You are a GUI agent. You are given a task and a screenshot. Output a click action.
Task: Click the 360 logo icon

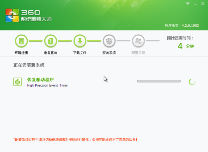tap(12, 15)
